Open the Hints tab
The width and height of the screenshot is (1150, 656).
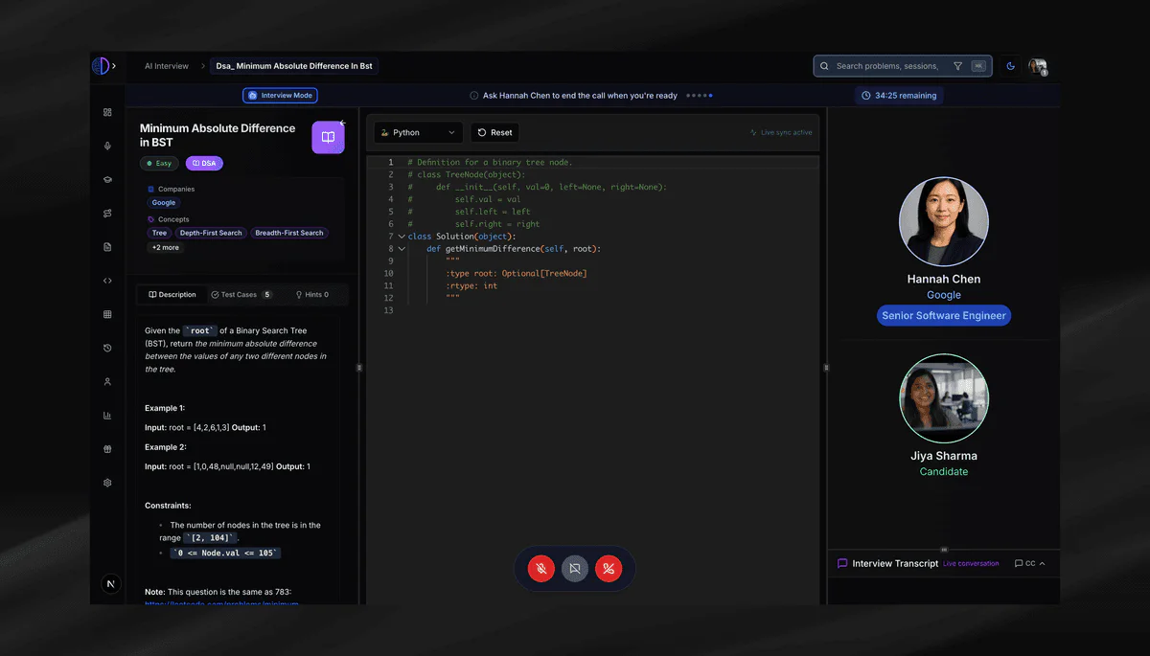[x=312, y=295]
